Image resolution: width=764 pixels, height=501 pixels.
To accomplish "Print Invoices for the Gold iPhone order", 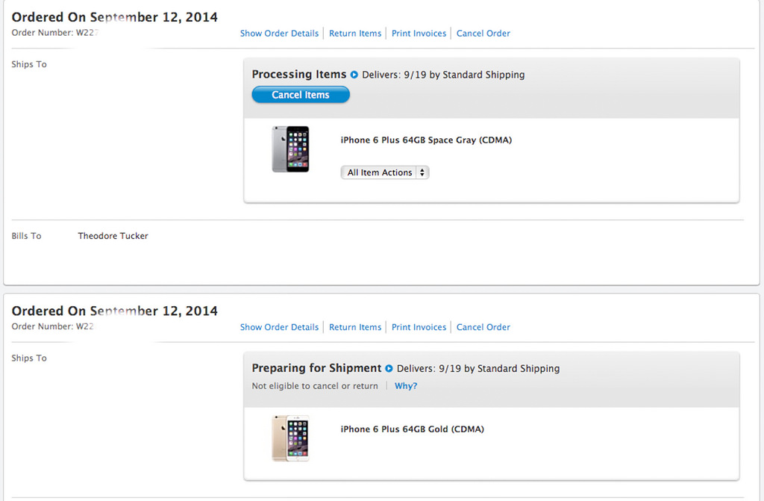I will (x=419, y=327).
